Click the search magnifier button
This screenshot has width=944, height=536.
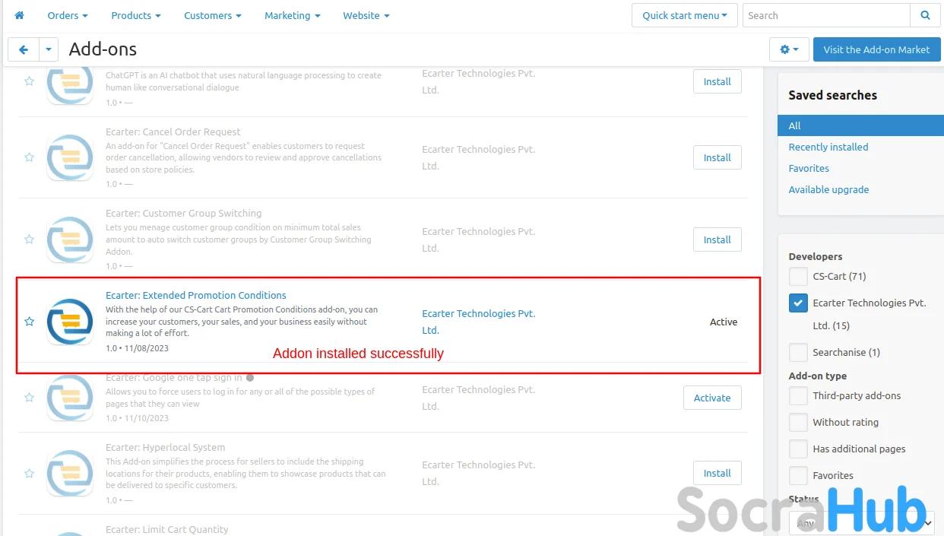(925, 15)
